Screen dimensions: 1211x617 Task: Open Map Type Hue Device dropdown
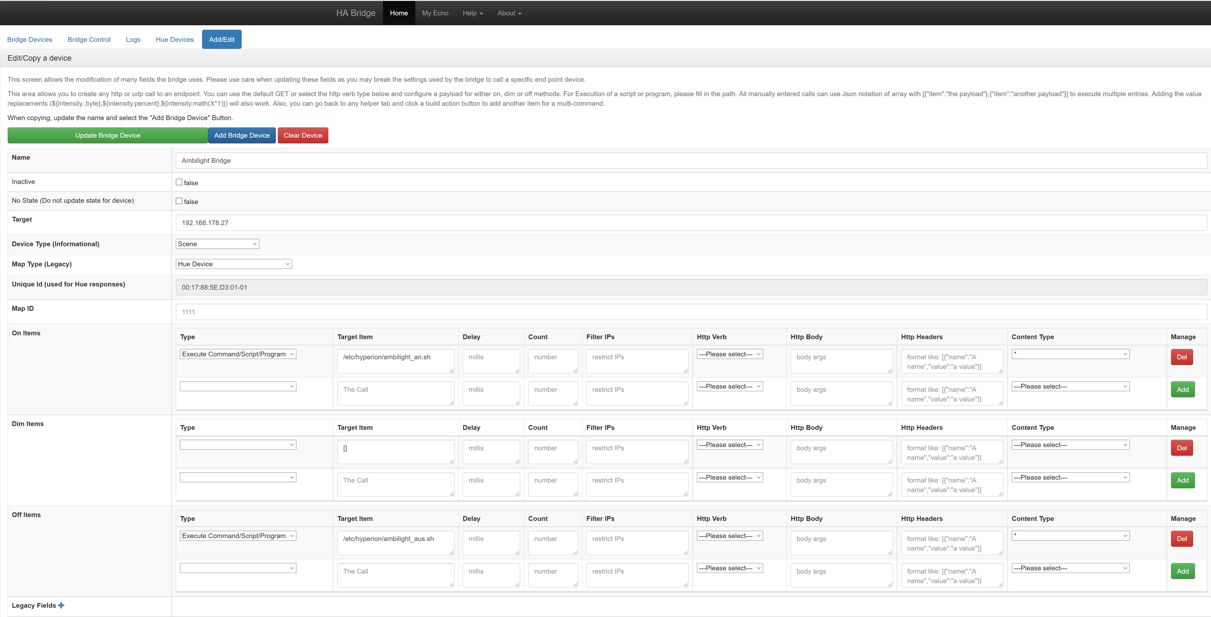coord(234,264)
